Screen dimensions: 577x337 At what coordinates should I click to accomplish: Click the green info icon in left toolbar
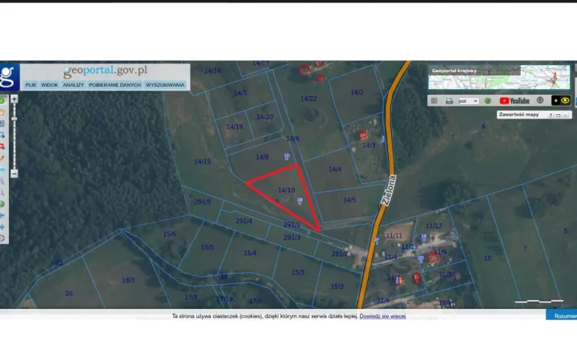pos(2,100)
